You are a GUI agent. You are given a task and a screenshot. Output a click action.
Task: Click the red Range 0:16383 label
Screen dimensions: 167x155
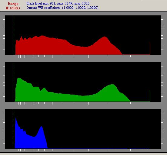tap(13, 6)
